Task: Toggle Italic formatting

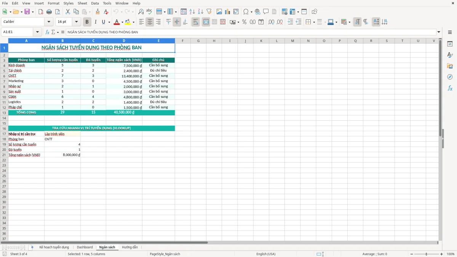Action: pos(96,22)
